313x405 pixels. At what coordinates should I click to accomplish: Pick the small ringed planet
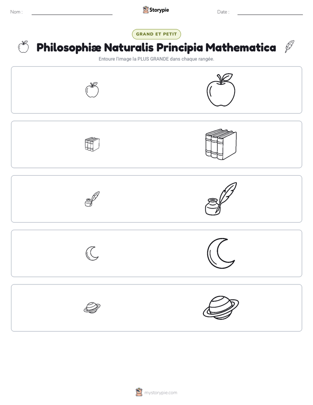point(92,308)
